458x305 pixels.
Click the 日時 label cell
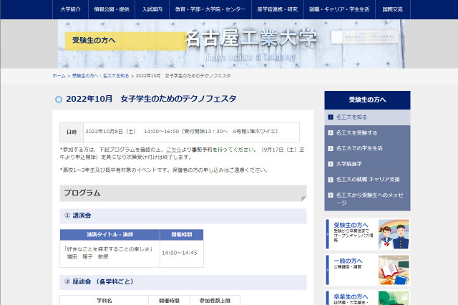click(x=72, y=132)
